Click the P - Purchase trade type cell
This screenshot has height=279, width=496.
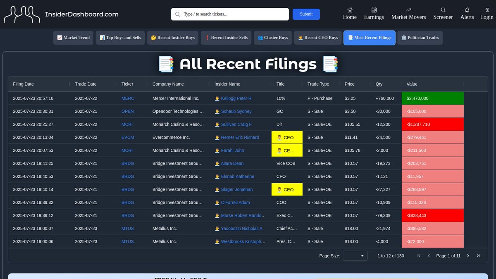pos(321,98)
